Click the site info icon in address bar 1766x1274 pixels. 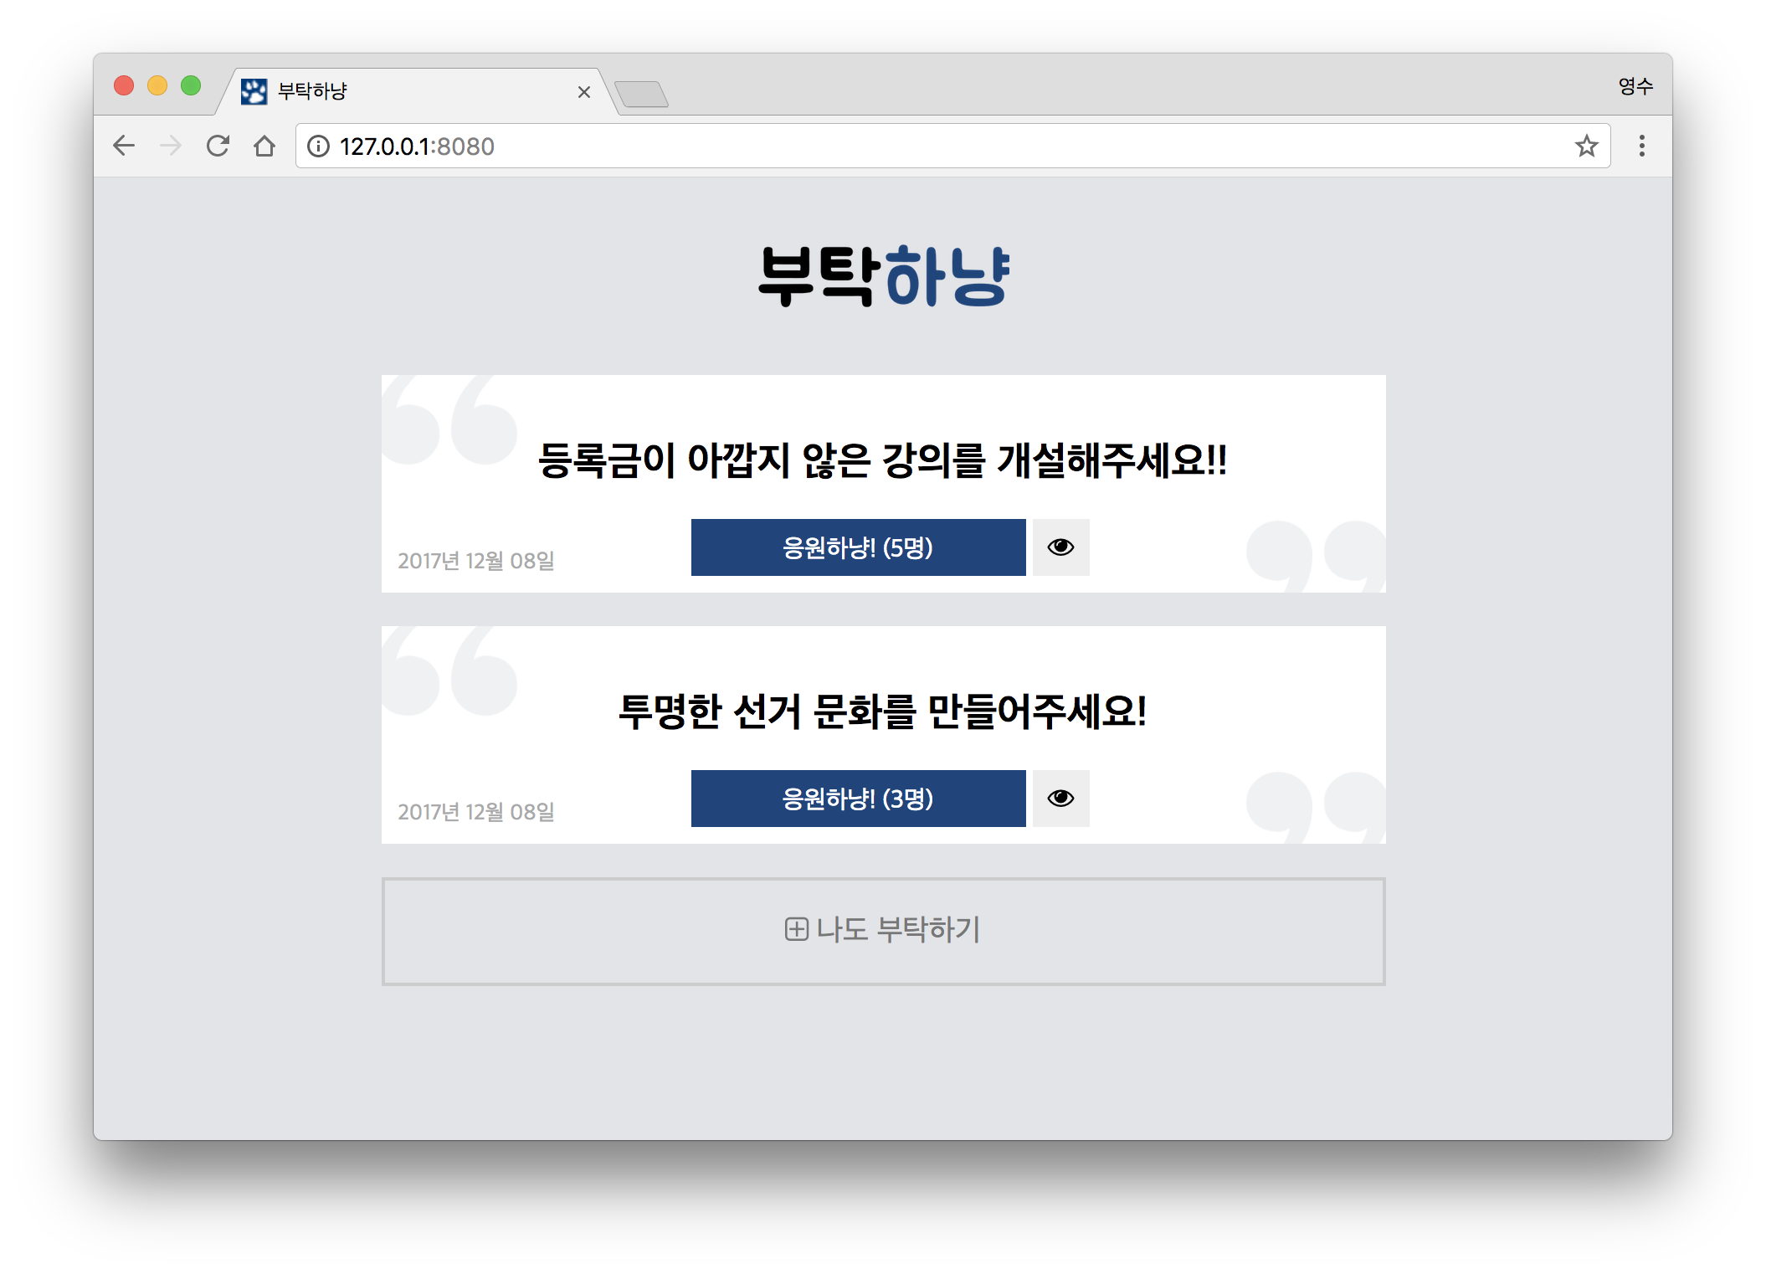[x=318, y=146]
